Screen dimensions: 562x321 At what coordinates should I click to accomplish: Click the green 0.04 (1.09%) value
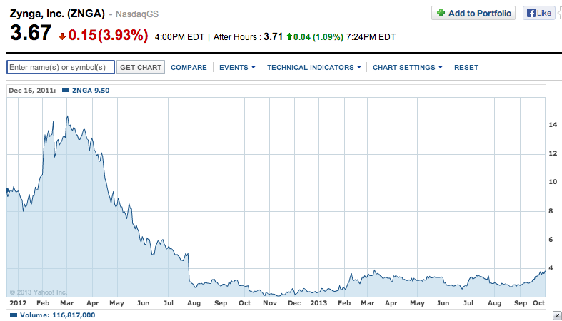click(318, 37)
